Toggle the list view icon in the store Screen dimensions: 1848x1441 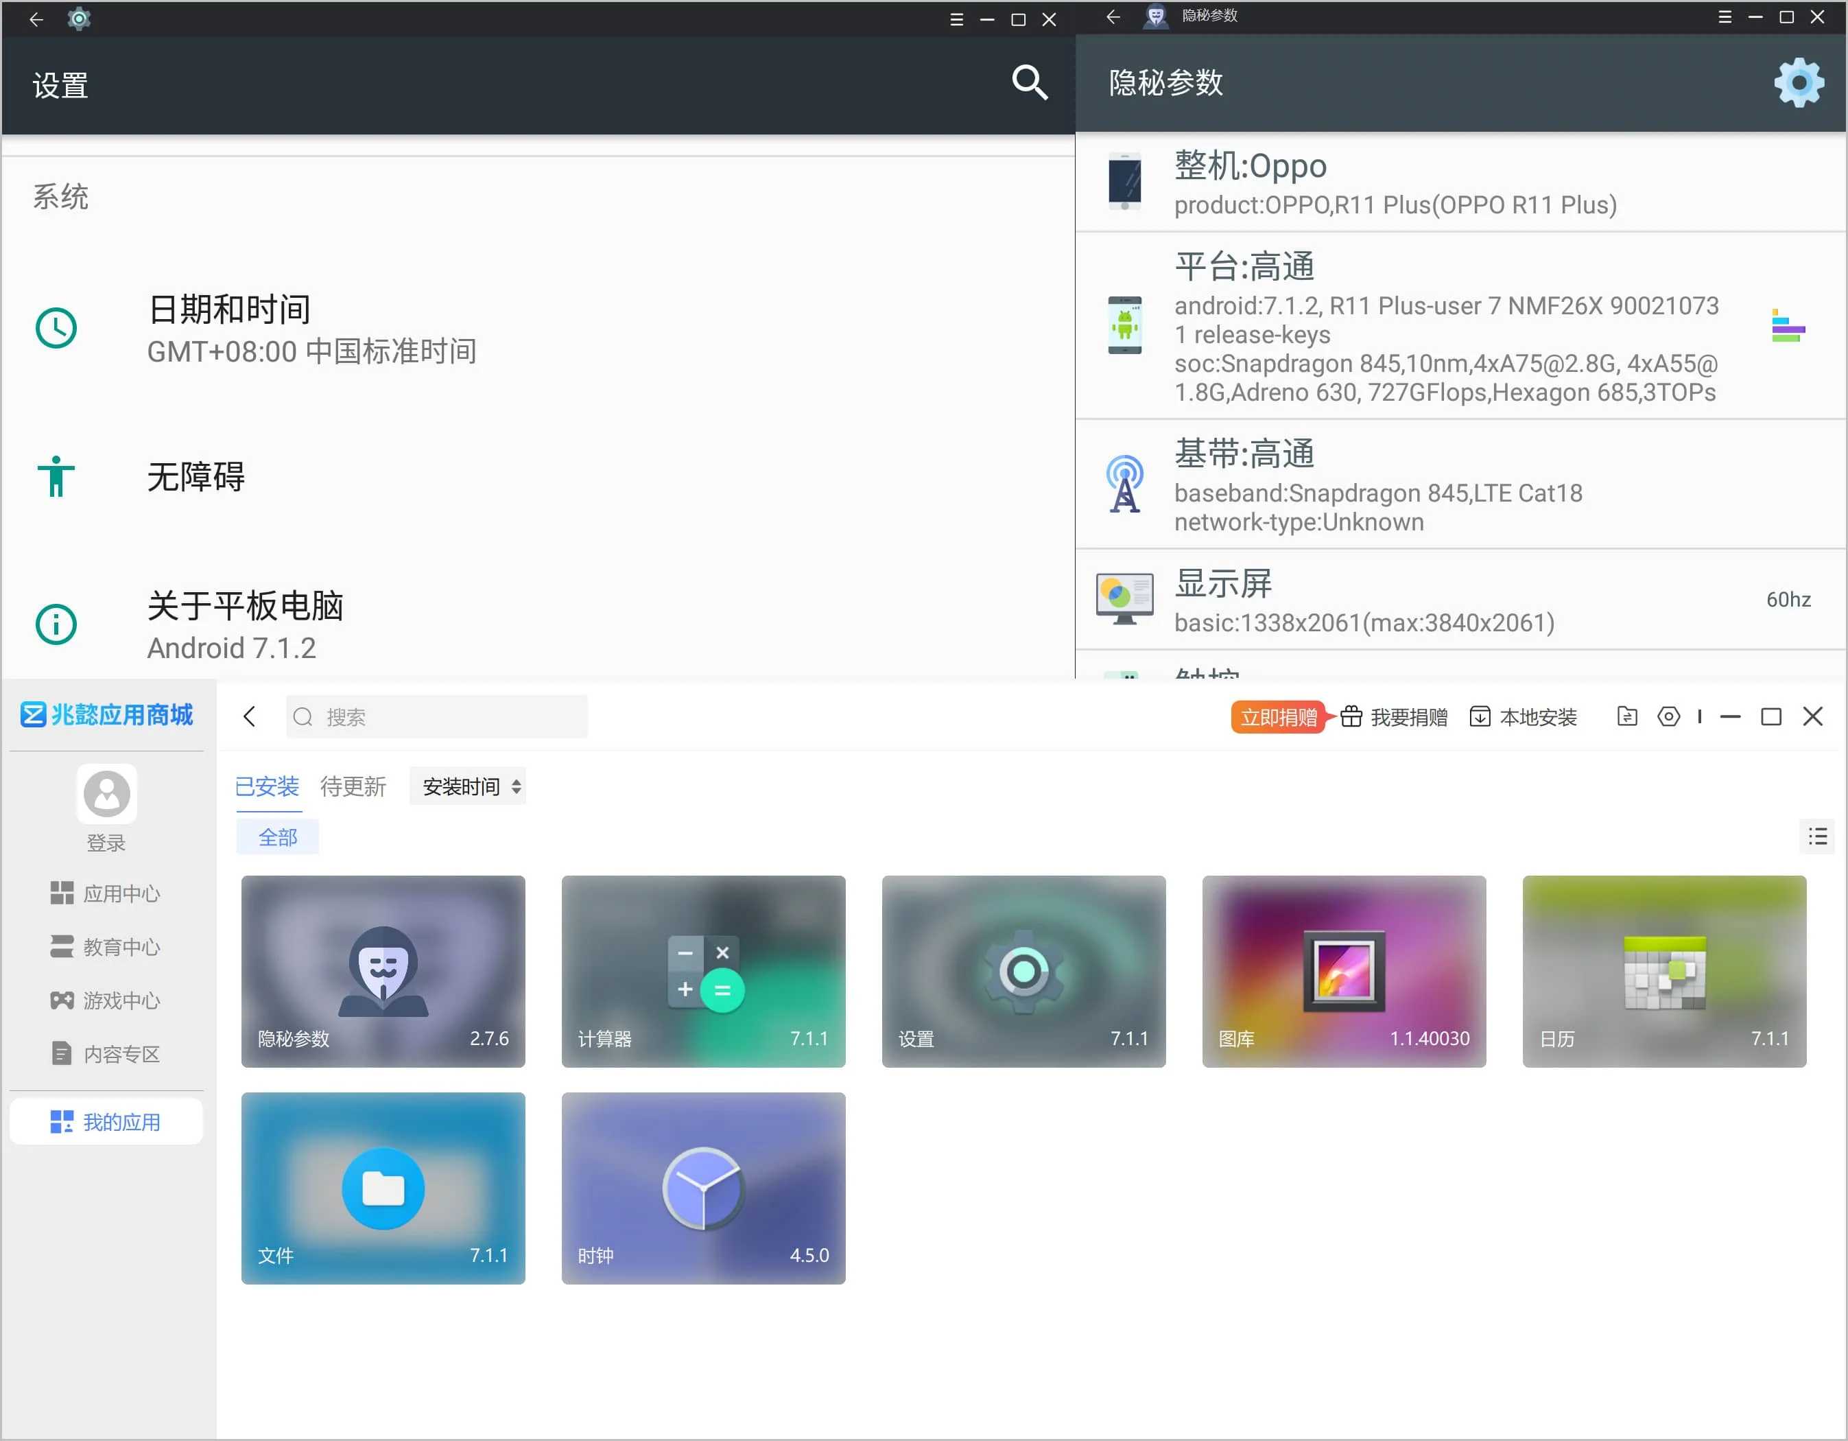pos(1818,836)
